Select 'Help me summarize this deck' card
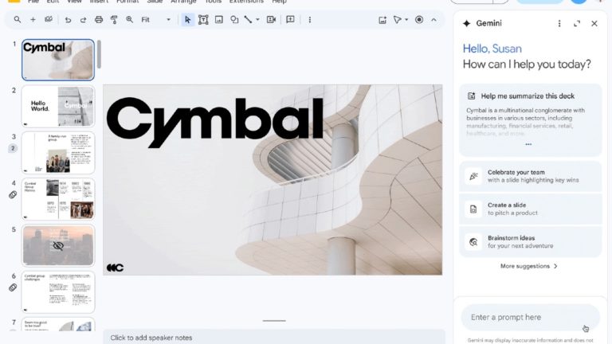Viewport: 612px width, 344px height. [531, 120]
